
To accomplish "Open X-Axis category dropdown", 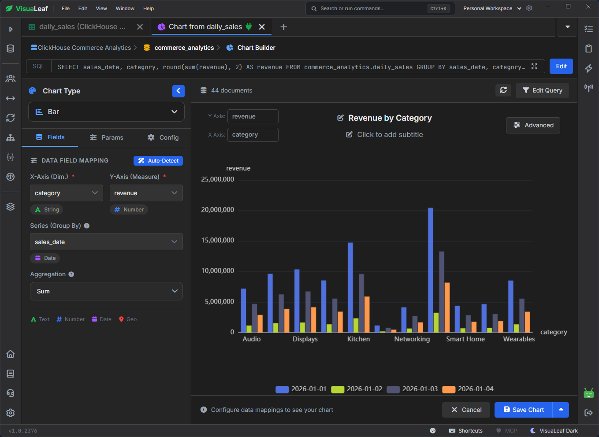I will click(67, 193).
